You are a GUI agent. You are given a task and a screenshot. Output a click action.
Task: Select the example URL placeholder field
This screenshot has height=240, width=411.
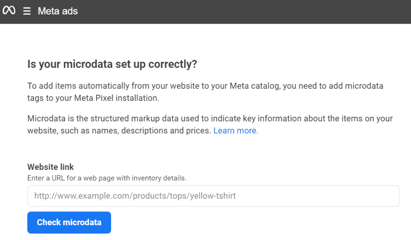click(213, 196)
